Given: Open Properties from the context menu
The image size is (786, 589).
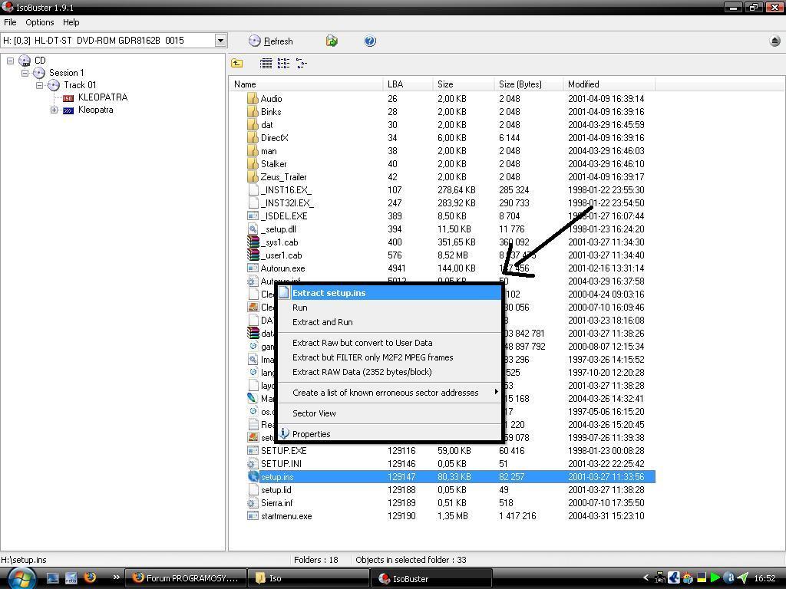Looking at the screenshot, I should [x=389, y=434].
